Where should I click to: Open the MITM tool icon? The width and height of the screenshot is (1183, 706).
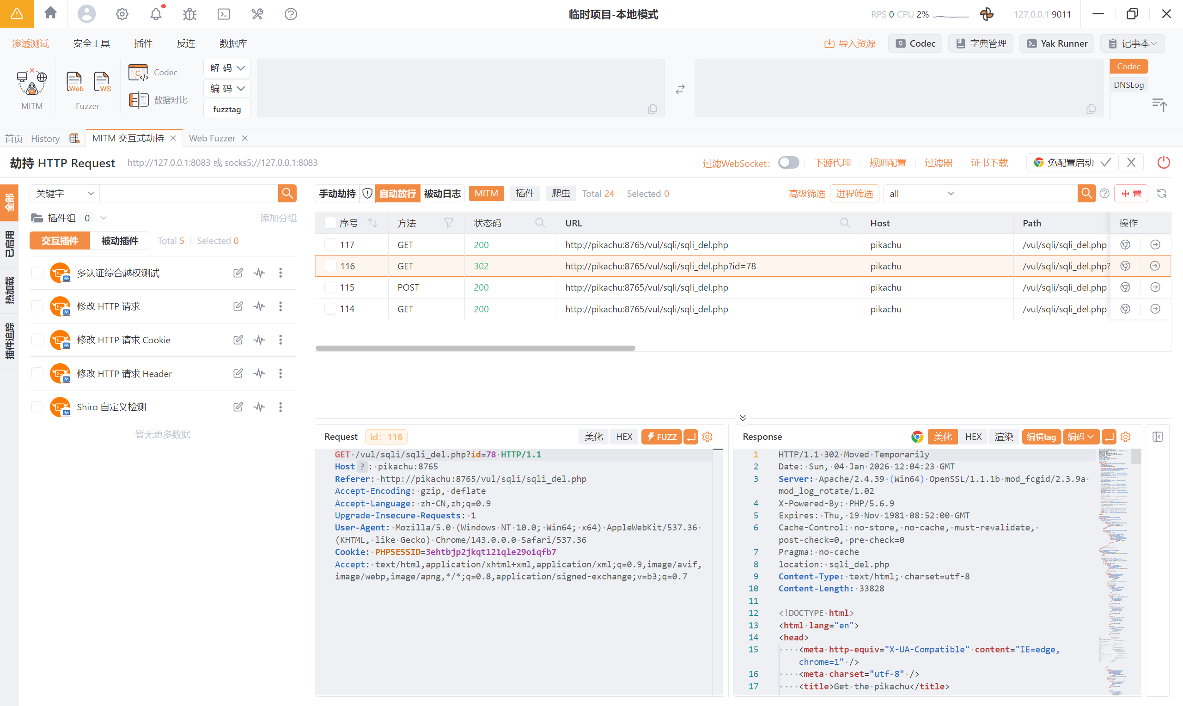point(31,82)
